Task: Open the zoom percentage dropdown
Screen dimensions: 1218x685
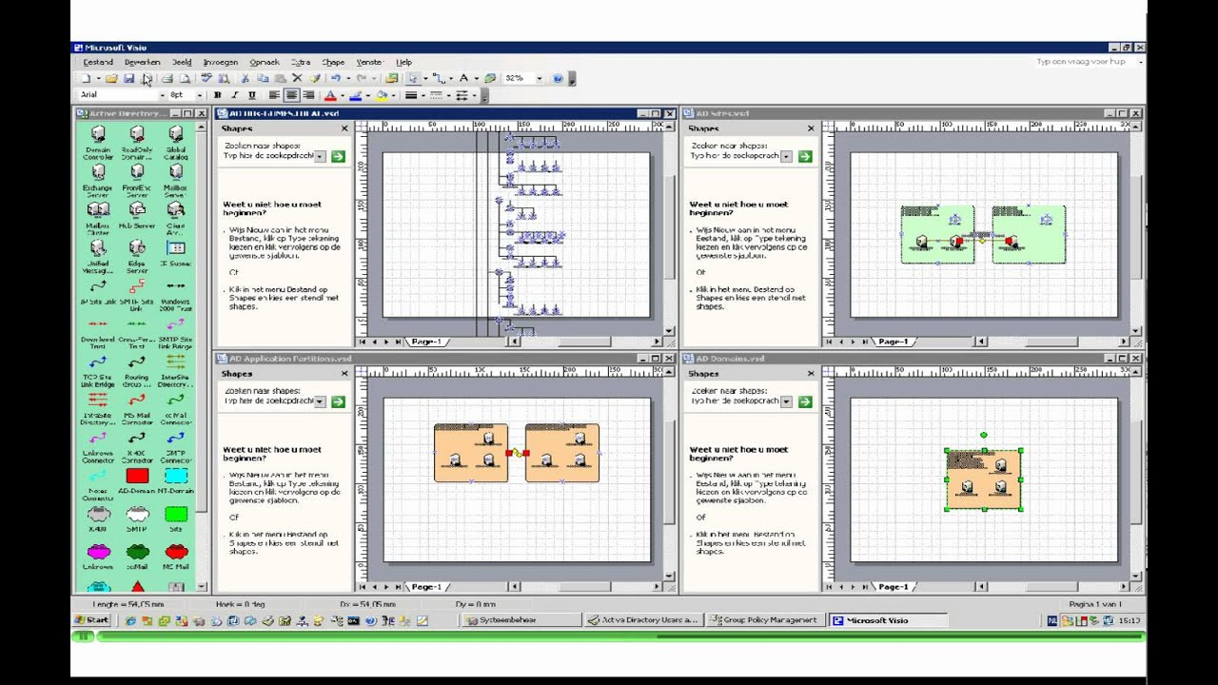Action: pyautogui.click(x=539, y=78)
